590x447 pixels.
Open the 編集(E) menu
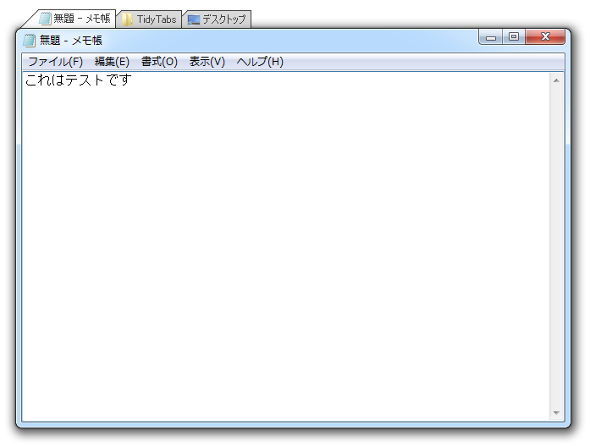pos(112,61)
